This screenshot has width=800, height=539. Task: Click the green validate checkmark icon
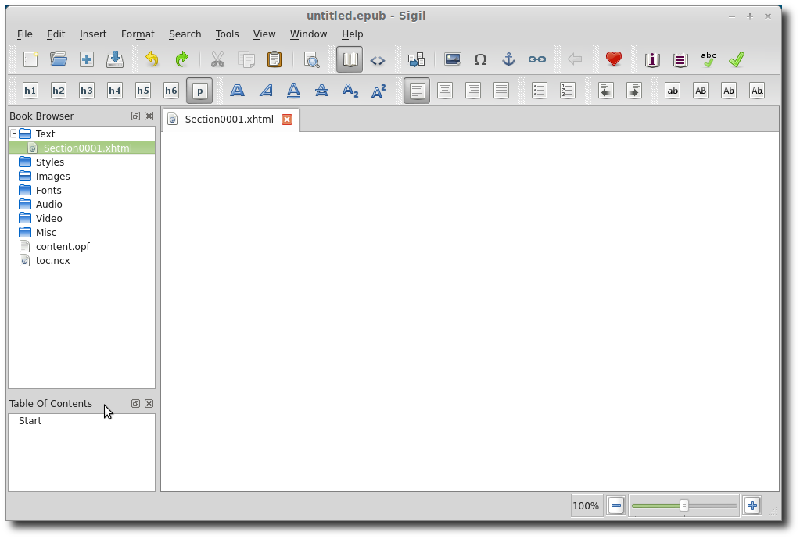tap(737, 59)
